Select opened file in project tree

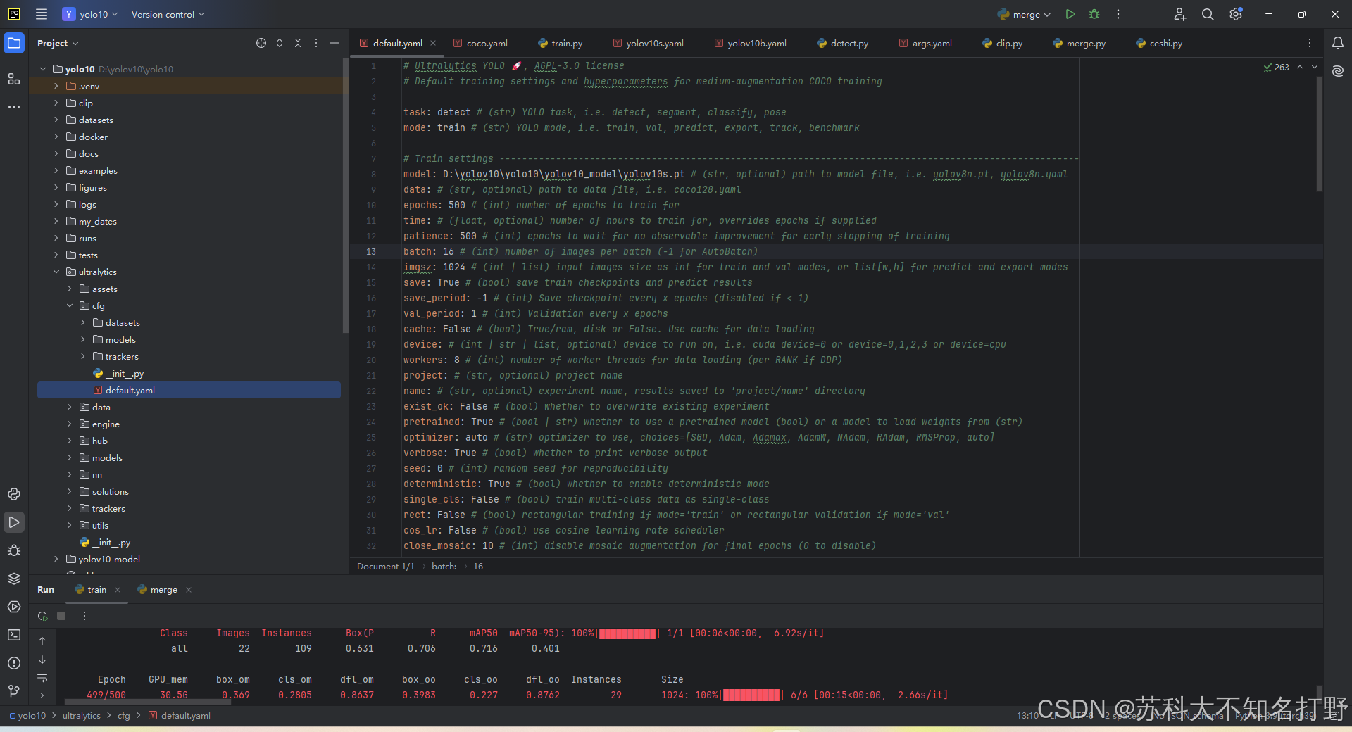(x=261, y=43)
